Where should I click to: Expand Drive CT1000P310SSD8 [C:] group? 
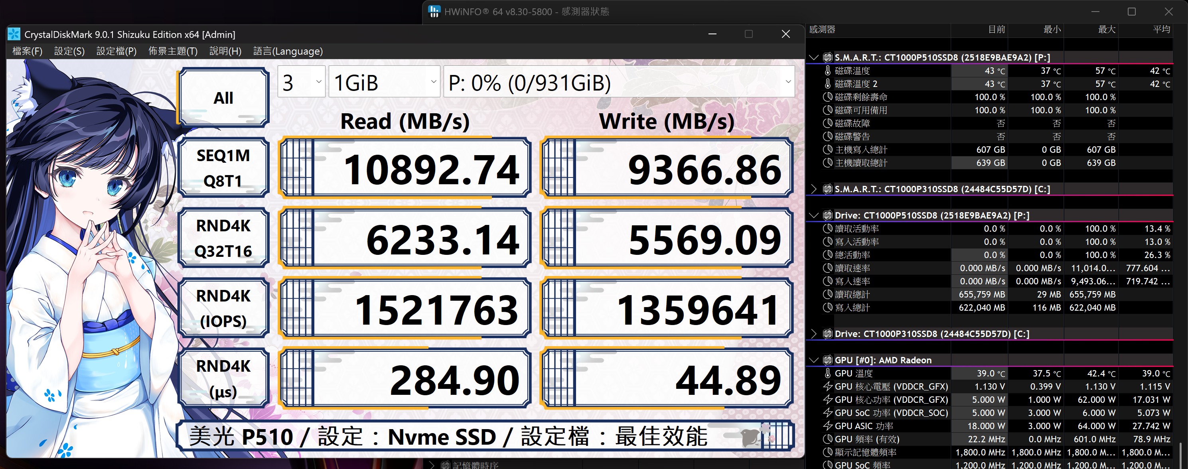click(x=813, y=334)
